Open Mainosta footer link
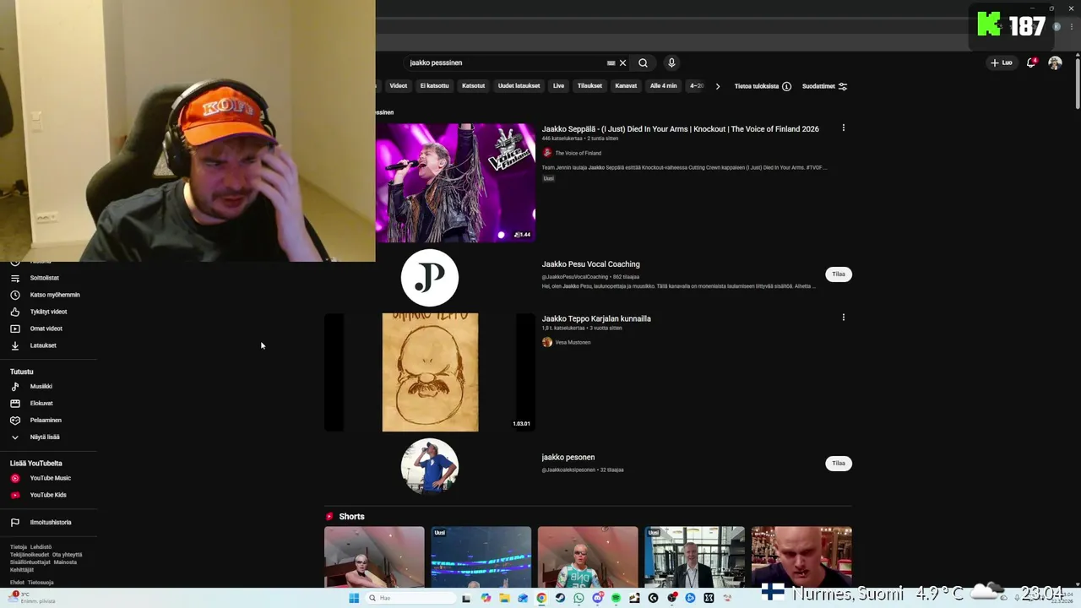Viewport: 1081px width, 608px height. 65,562
